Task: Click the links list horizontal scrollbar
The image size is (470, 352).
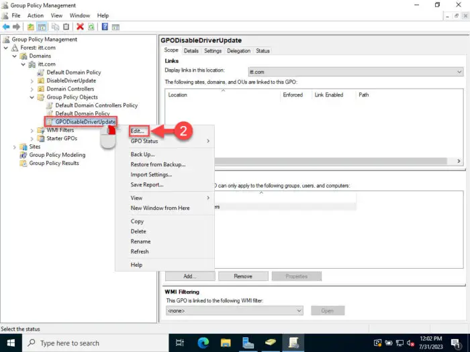Action: pyautogui.click(x=331, y=161)
